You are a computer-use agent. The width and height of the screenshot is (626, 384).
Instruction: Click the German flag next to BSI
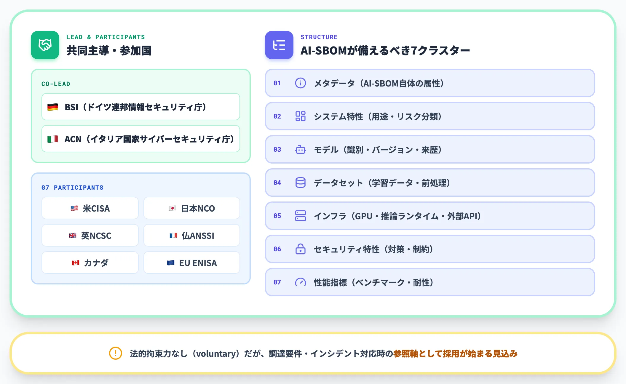click(x=53, y=107)
